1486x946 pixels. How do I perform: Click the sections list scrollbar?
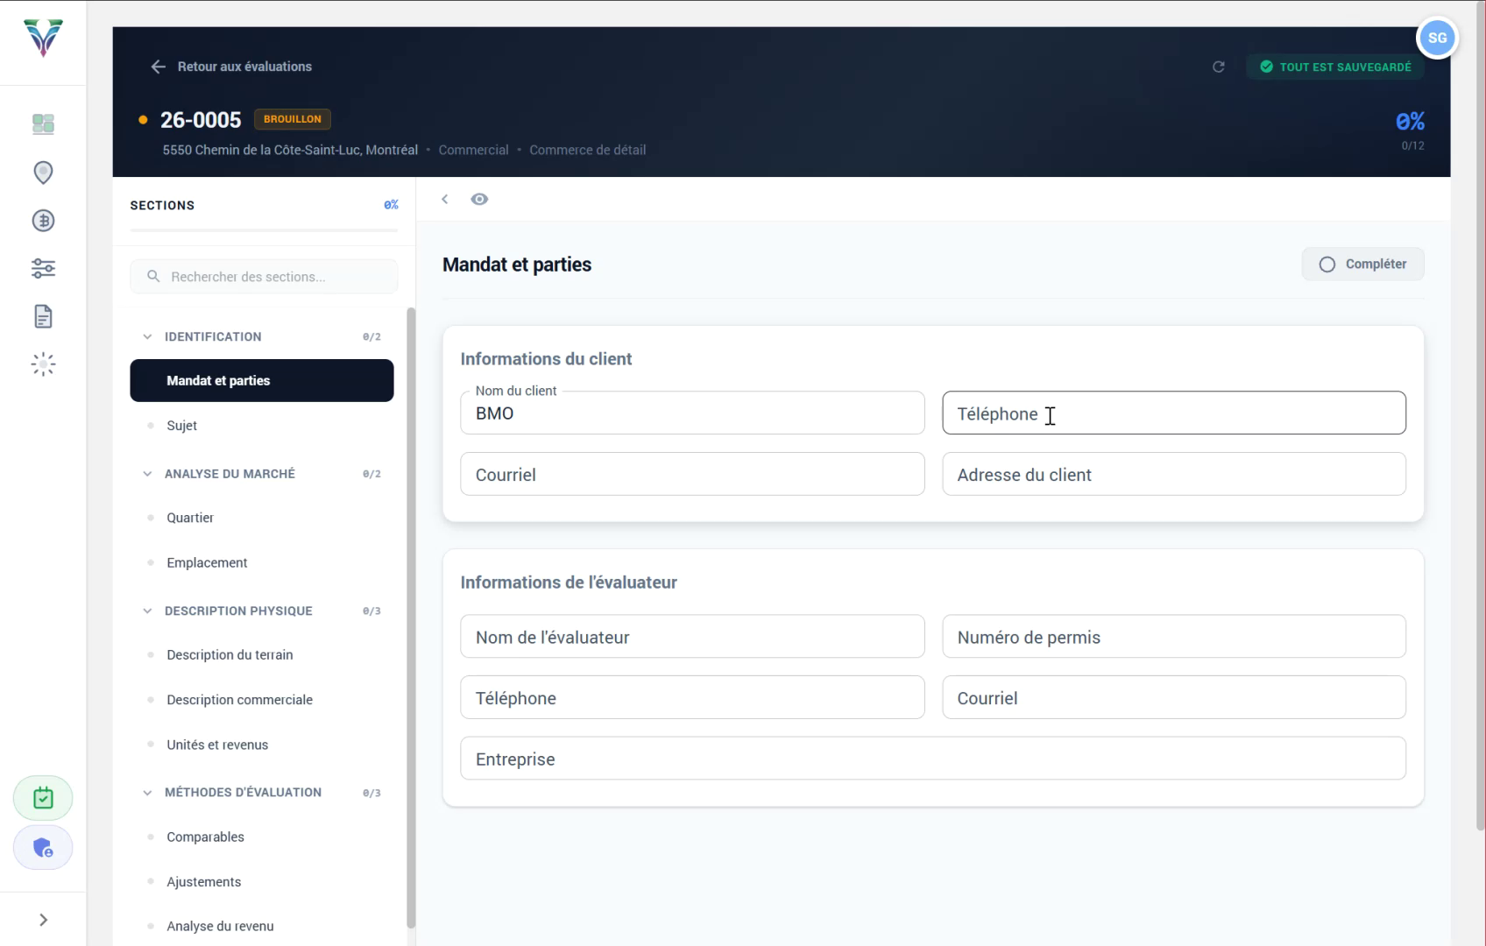point(411,613)
